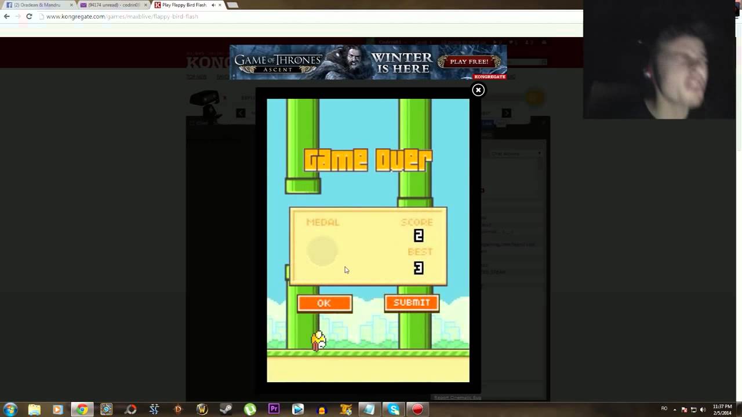Open Steam from the taskbar
742x417 pixels.
(226, 409)
